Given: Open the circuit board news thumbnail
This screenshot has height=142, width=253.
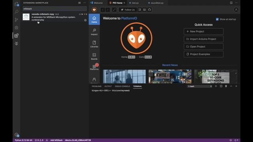Looking at the screenshot, I should click(x=170, y=77).
